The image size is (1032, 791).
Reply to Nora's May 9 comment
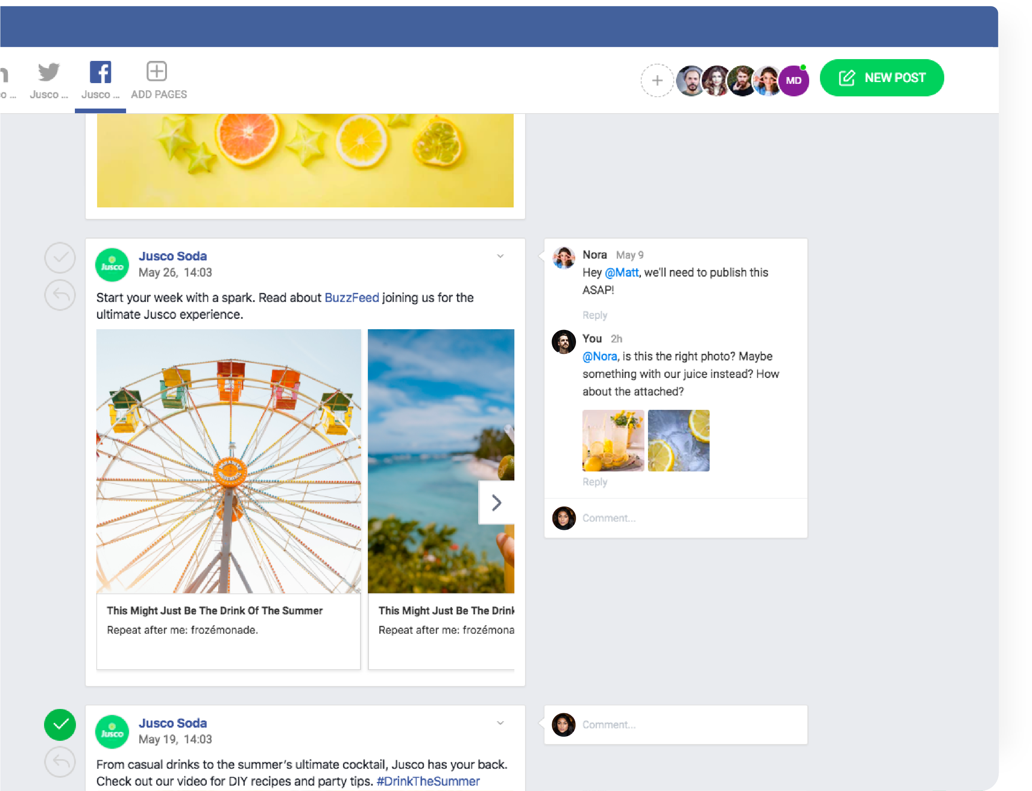tap(594, 315)
